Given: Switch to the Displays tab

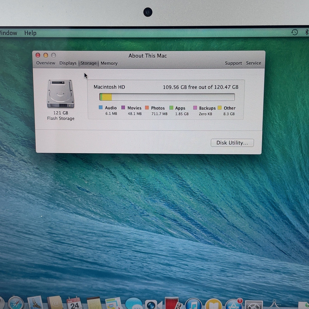Looking at the screenshot, I should click(68, 63).
